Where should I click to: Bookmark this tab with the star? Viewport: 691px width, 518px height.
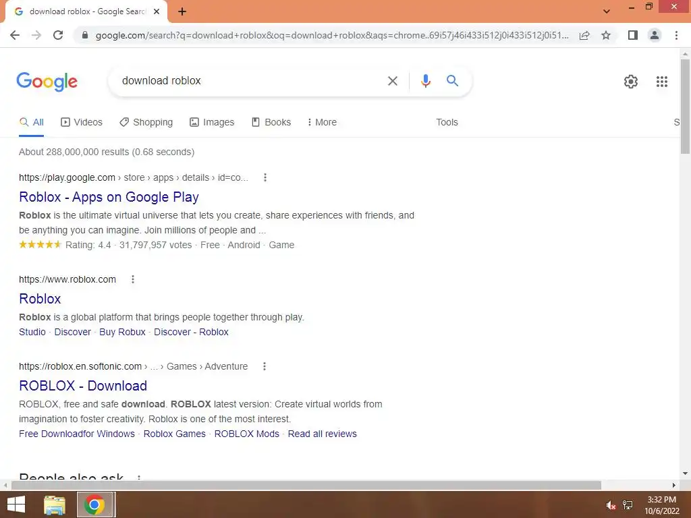pyautogui.click(x=606, y=35)
